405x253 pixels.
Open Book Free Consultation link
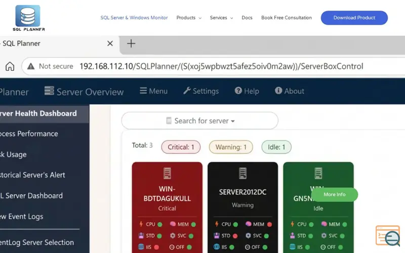coord(287,18)
